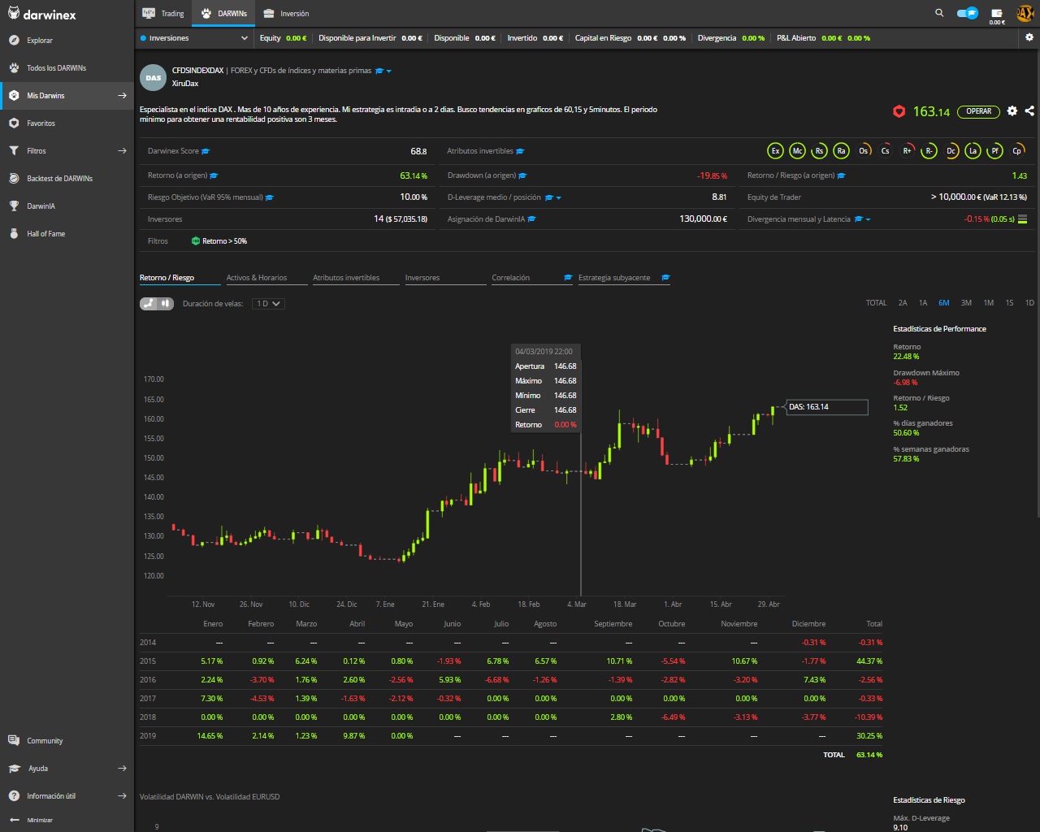1040x832 pixels.
Task: Switch chart to candlestick view
Action: coord(166,304)
